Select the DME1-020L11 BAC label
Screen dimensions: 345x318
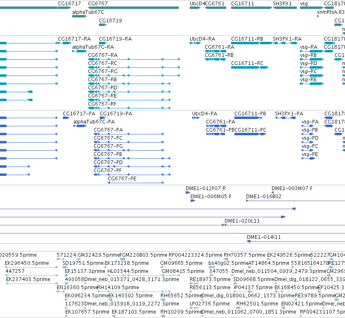(x=242, y=221)
